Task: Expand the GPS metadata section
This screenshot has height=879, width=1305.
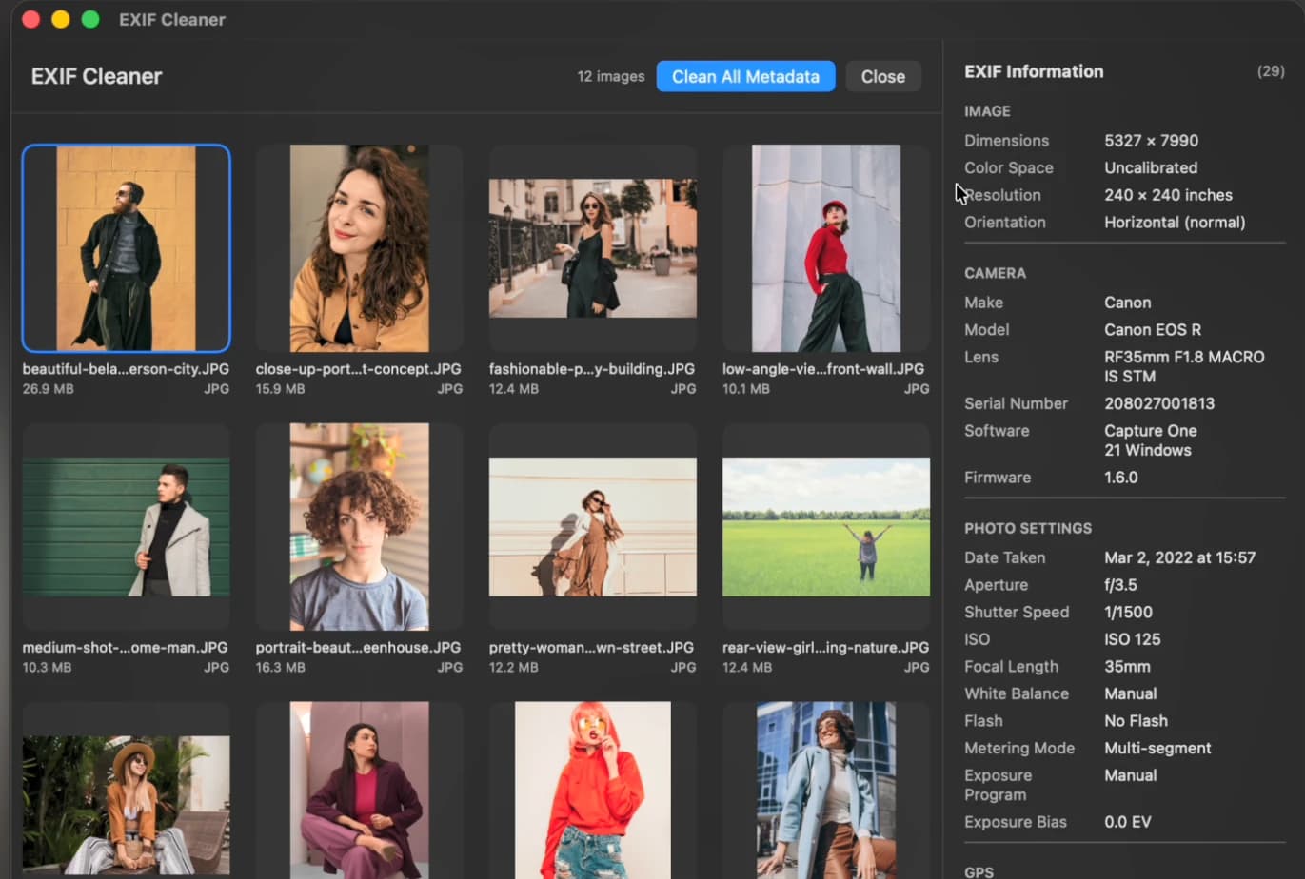Action: click(x=978, y=870)
